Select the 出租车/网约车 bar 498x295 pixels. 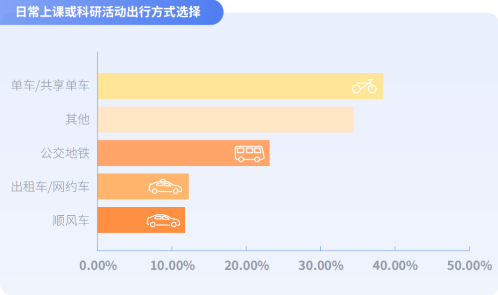coord(143,186)
